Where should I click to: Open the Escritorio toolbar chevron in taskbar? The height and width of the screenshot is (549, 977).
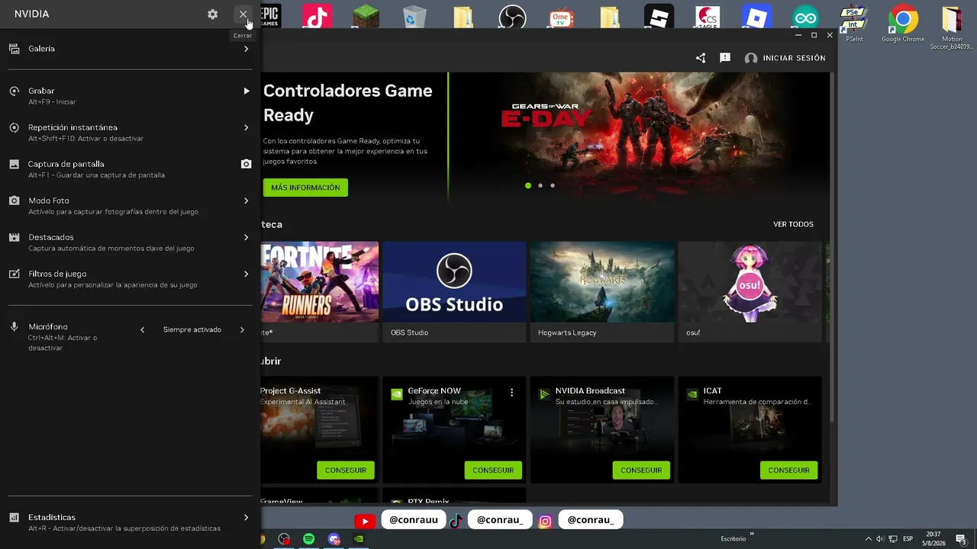(752, 534)
